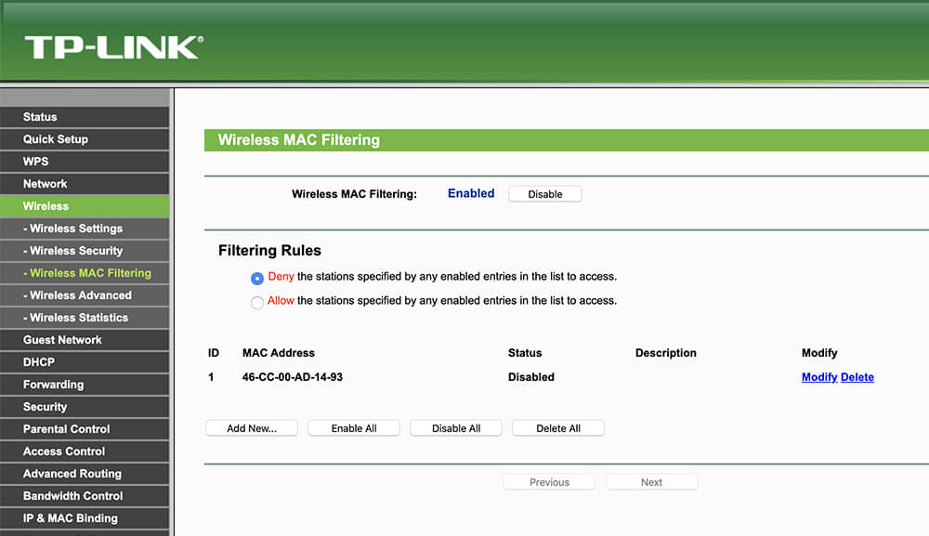Go to the Next page
This screenshot has width=929, height=536.
tap(651, 481)
